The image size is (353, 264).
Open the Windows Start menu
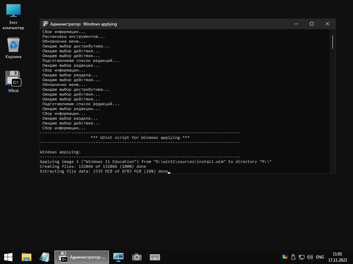[x=8, y=257]
